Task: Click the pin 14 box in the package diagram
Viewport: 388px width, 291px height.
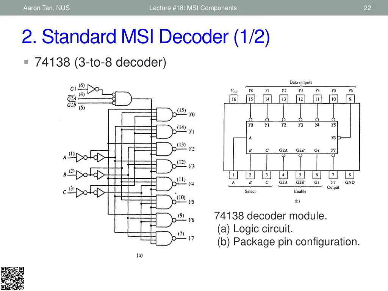Action: pyautogui.click(x=267, y=99)
